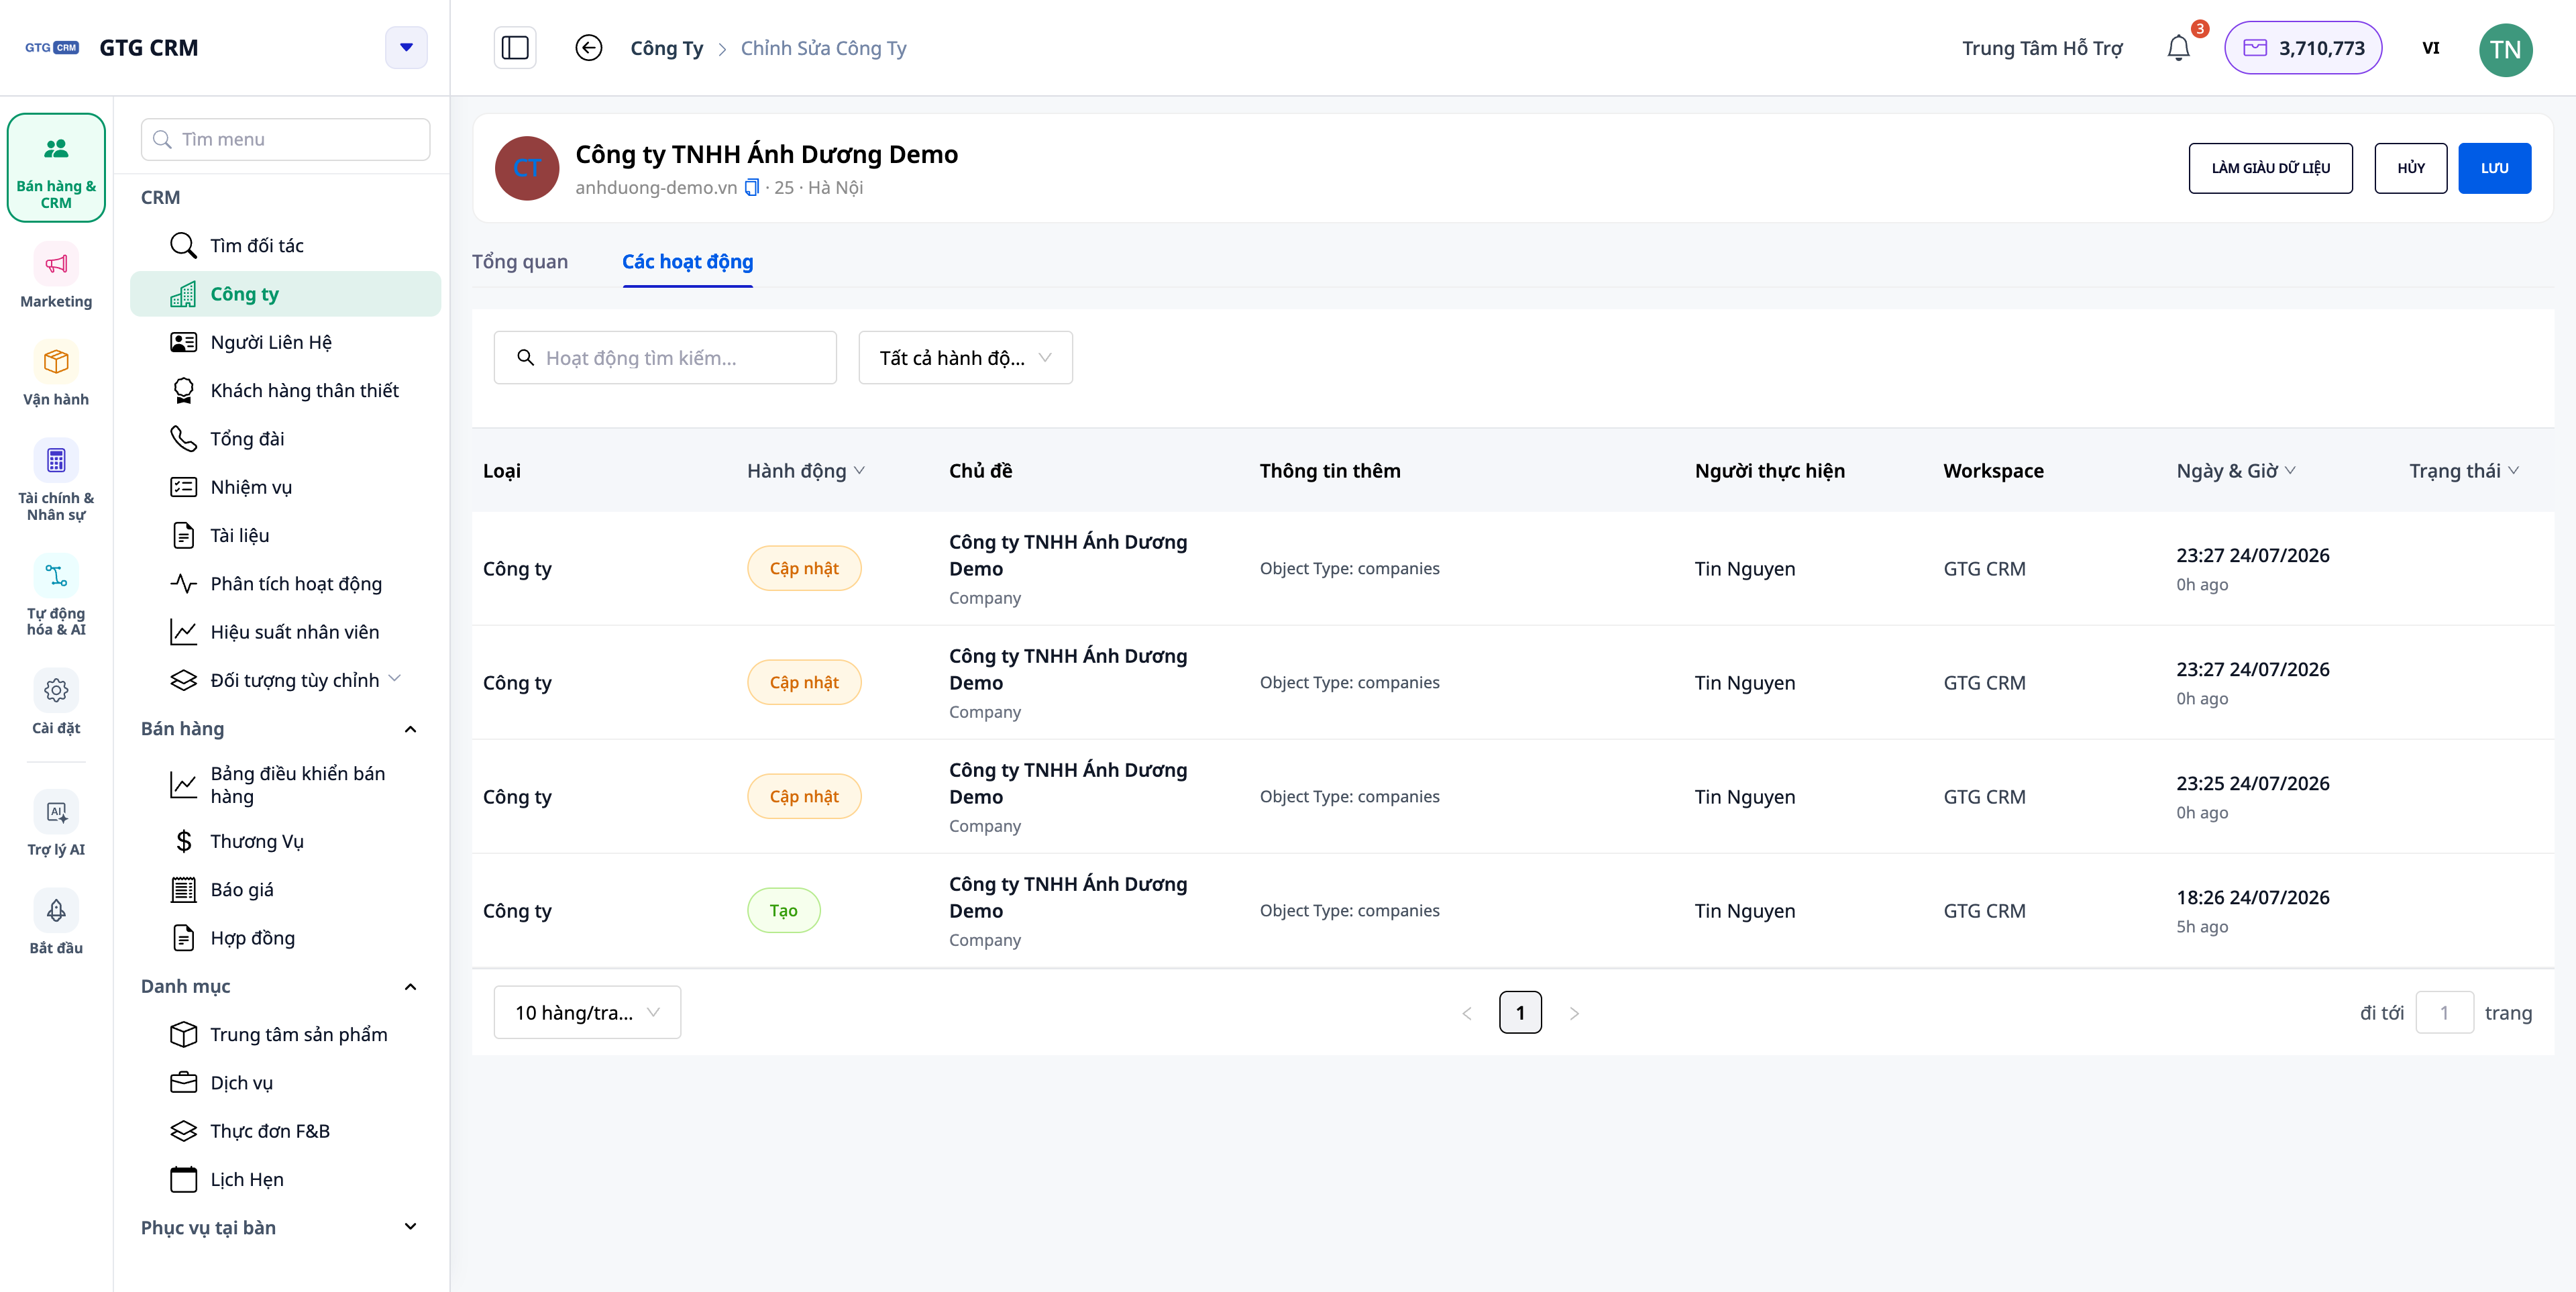The image size is (2576, 1292).
Task: Click the back arrow icon
Action: (589, 48)
